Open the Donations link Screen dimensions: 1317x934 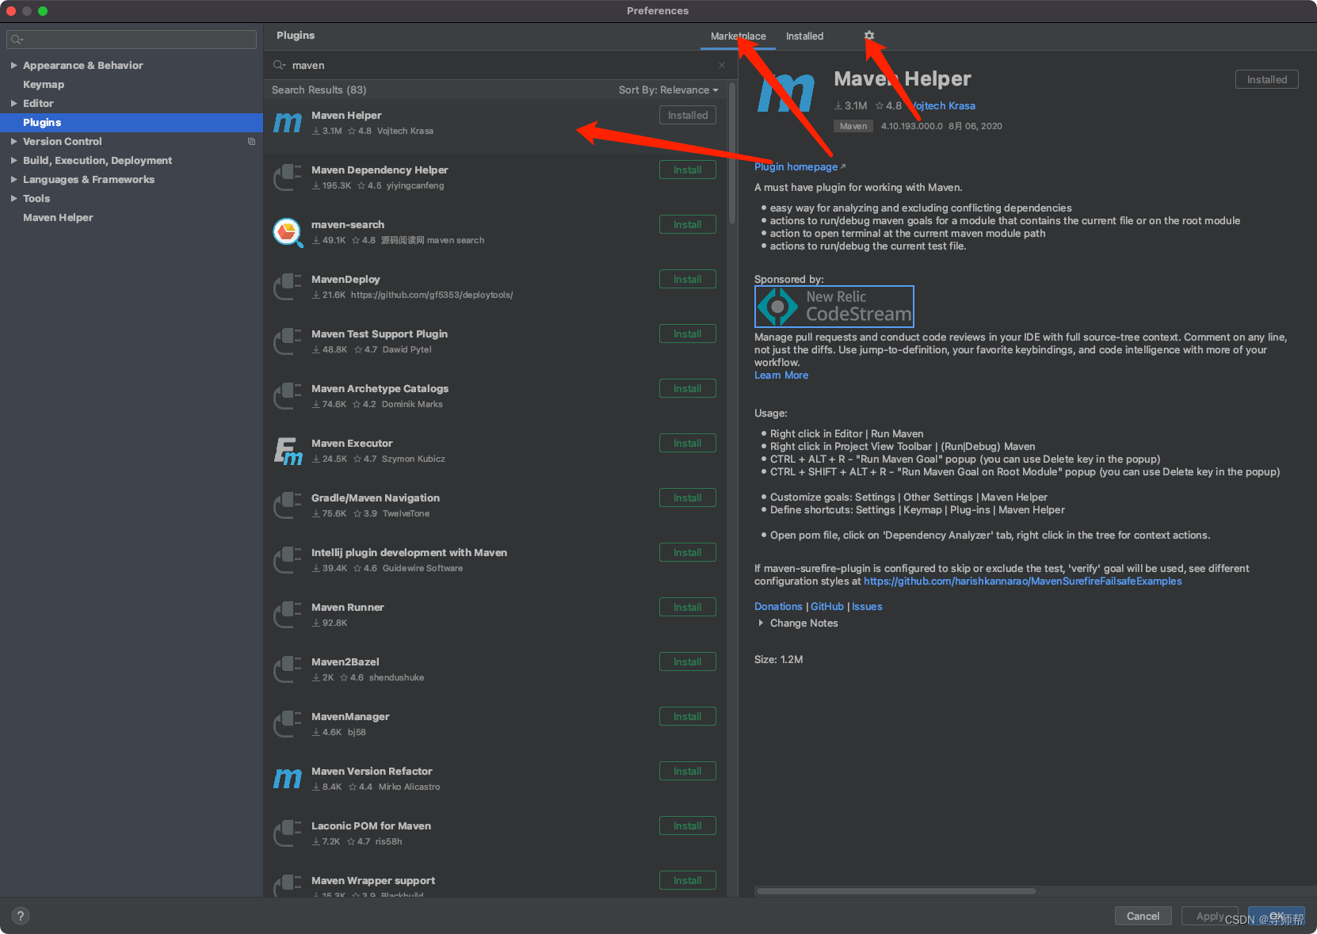coord(778,606)
